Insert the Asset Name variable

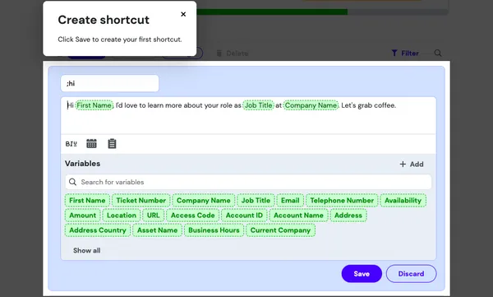(157, 230)
